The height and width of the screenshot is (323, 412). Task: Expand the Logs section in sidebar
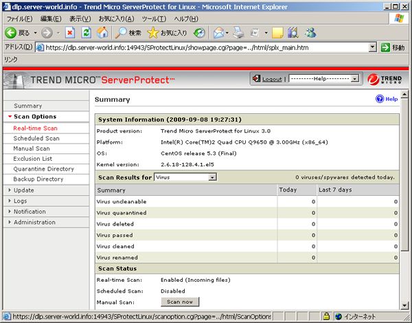tap(21, 201)
